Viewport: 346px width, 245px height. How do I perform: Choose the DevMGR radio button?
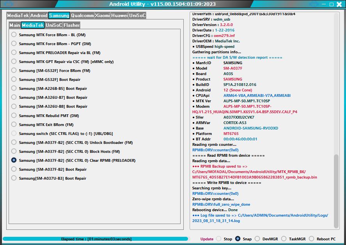pyautogui.click(x=257, y=239)
